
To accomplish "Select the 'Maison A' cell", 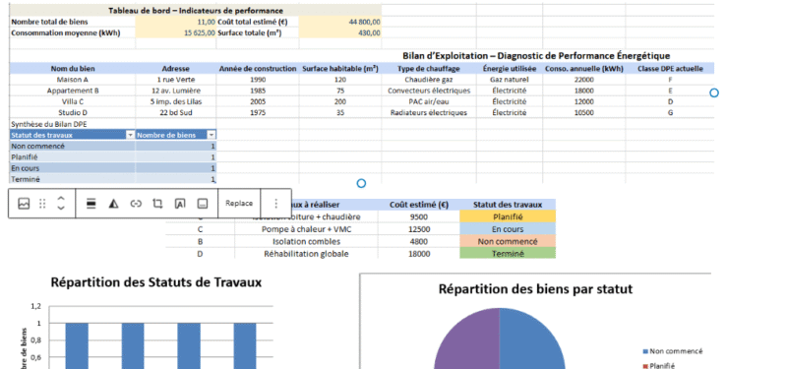I will 72,80.
